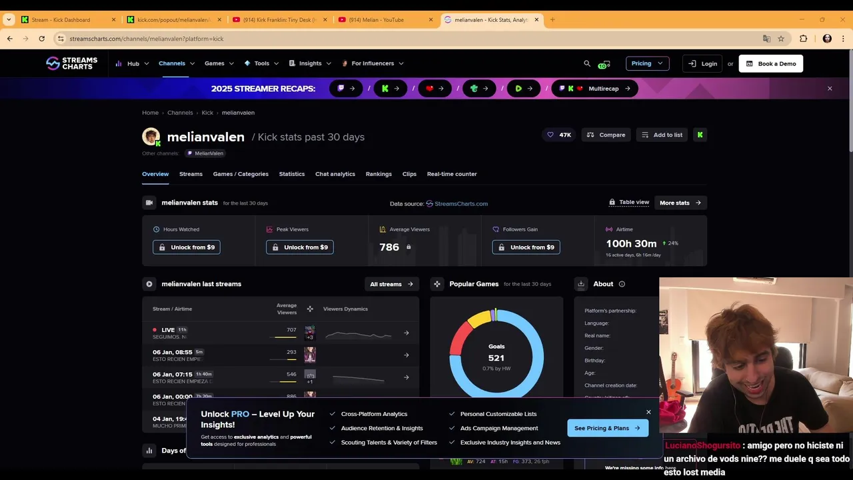The width and height of the screenshot is (853, 480).
Task: Click the download icon beside About
Action: [581, 284]
